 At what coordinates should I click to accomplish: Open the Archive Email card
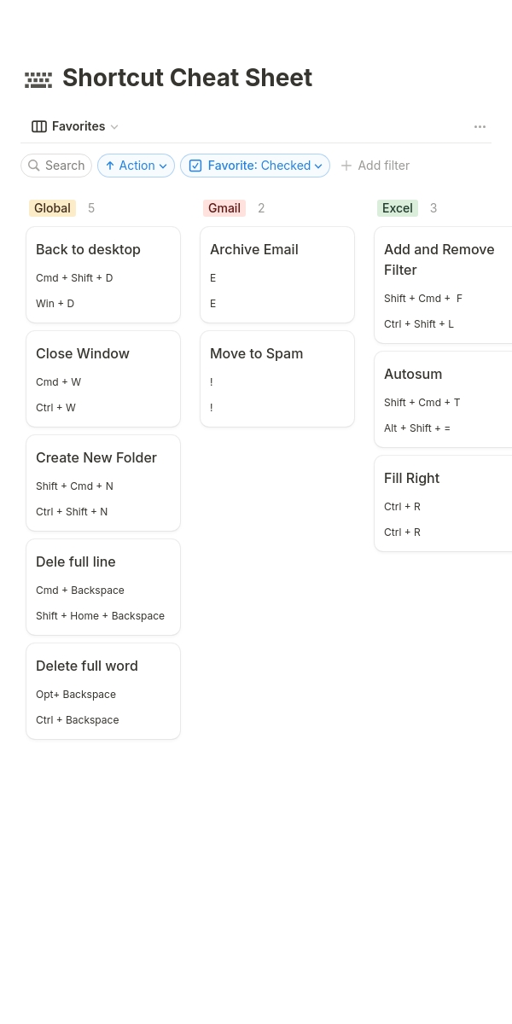coord(277,275)
